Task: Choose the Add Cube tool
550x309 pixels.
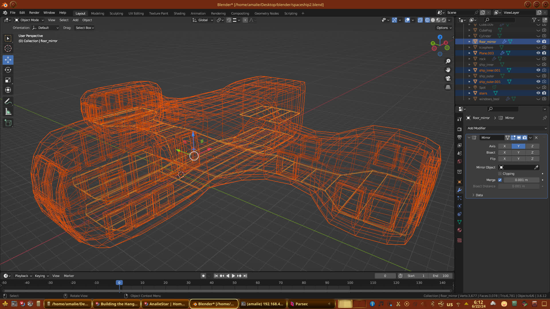Action: click(8, 123)
